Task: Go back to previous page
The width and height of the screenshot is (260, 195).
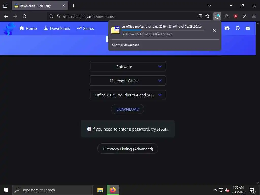Action: [6, 16]
